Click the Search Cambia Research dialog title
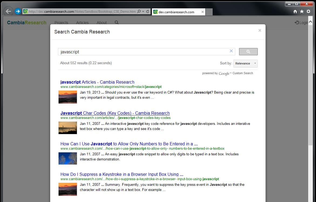This screenshot has width=316, height=202. 82,32
